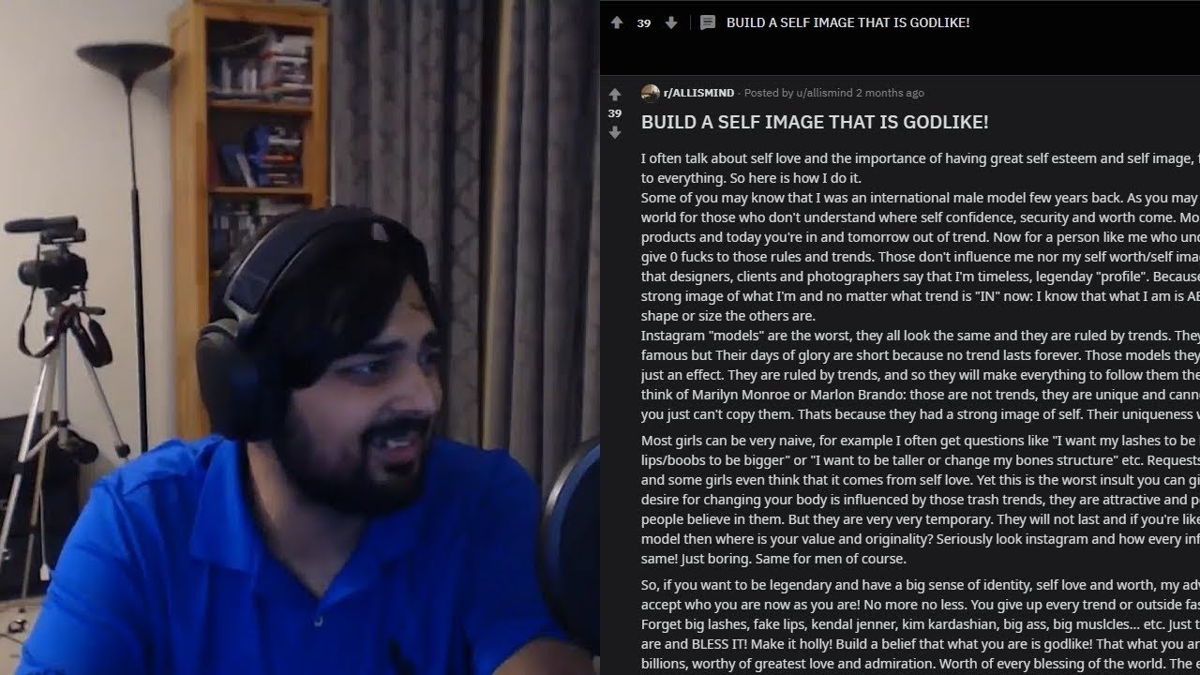Image resolution: width=1200 pixels, height=675 pixels.
Task: Click the webcam video overlay
Action: [x=300, y=337]
